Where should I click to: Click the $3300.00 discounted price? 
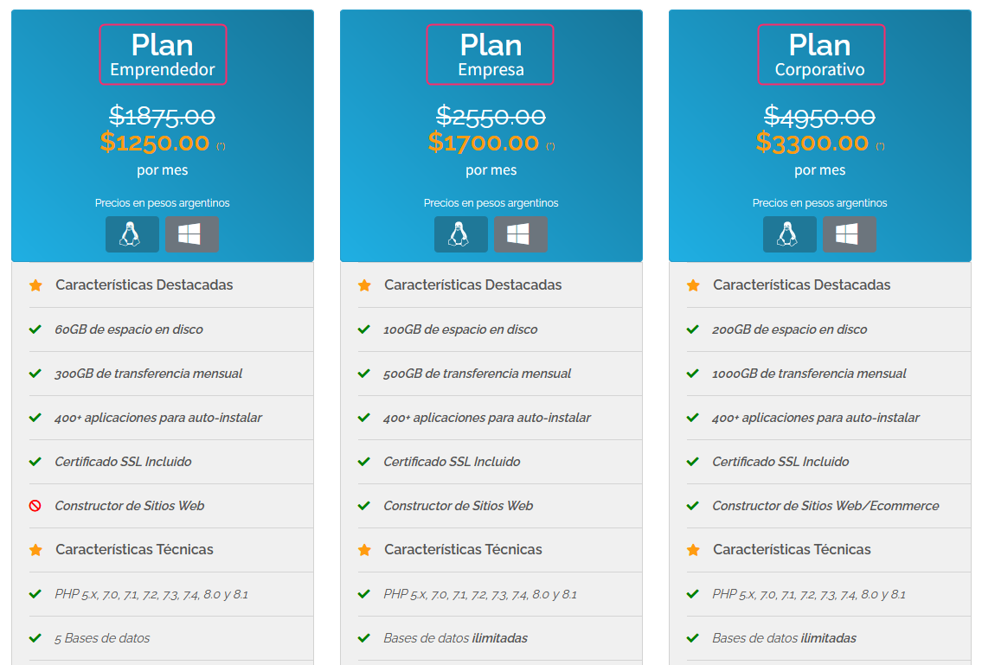[x=812, y=143]
